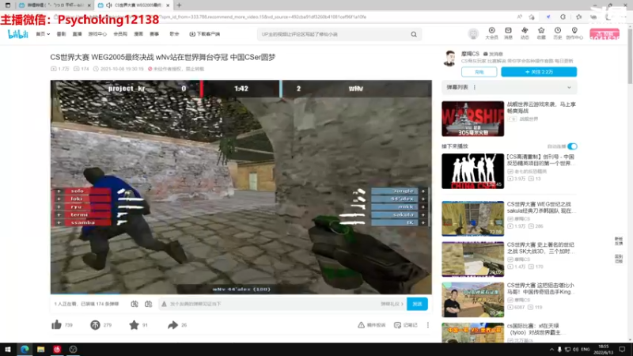Click 发消息 link beside 摩闻CS

click(493, 54)
